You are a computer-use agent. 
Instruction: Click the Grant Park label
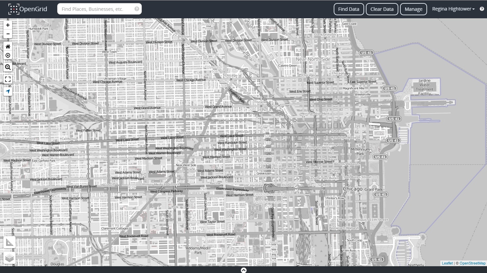click(x=374, y=189)
